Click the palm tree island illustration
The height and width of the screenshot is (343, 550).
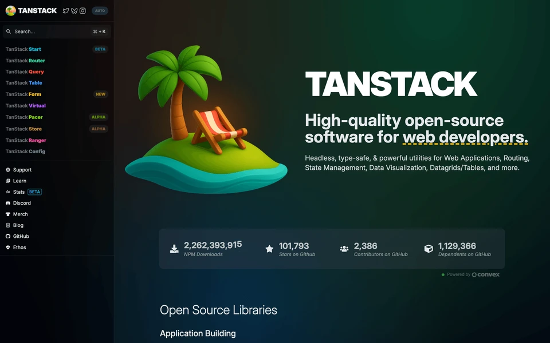click(x=206, y=119)
